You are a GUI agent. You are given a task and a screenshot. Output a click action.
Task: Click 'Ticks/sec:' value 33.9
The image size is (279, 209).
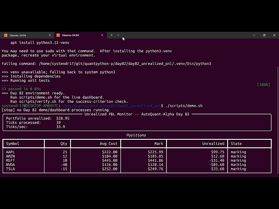61,127
